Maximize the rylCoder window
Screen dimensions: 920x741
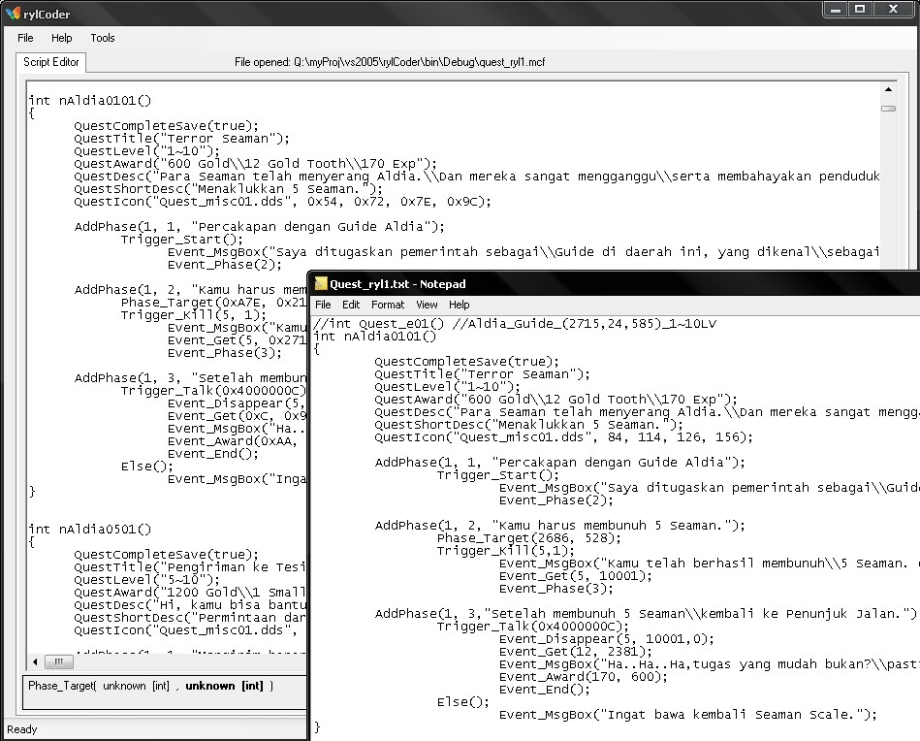tap(860, 9)
